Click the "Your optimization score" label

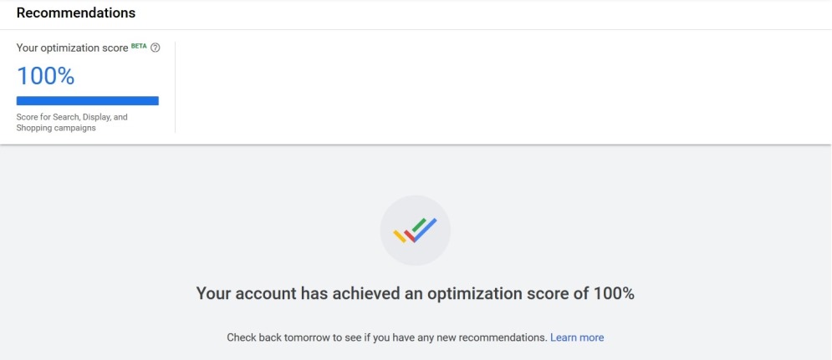pos(70,48)
